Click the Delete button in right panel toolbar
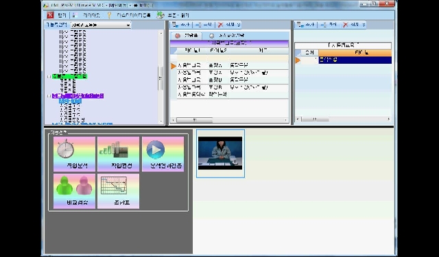Screen dimensions: 439x257 click(x=354, y=25)
